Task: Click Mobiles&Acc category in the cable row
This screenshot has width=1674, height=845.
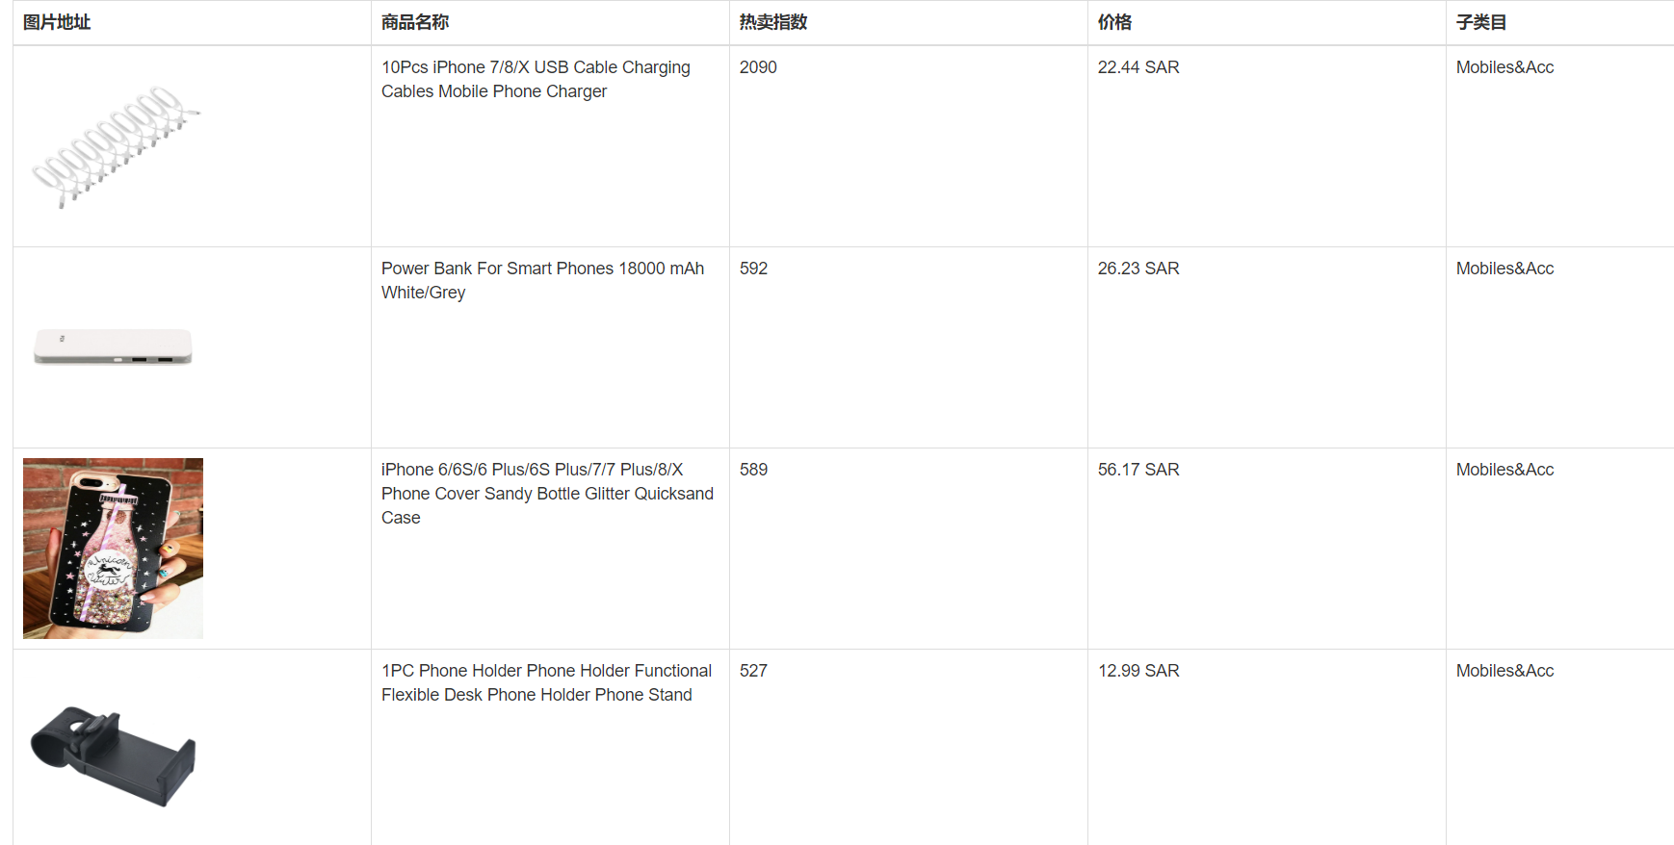Action: point(1504,67)
